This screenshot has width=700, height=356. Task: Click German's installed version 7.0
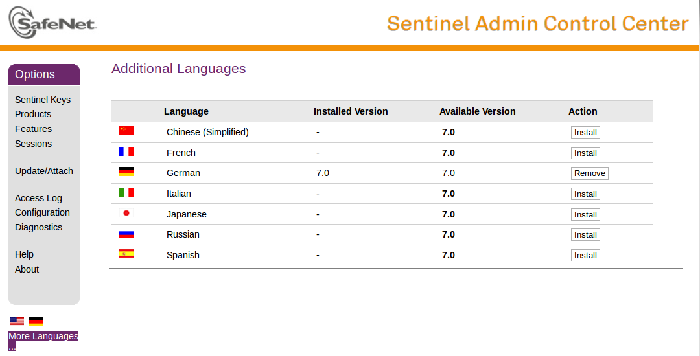tap(323, 173)
